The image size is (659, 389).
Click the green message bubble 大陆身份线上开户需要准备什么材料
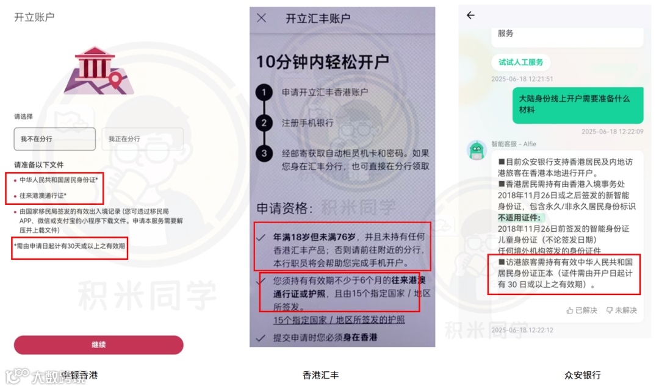click(x=578, y=105)
